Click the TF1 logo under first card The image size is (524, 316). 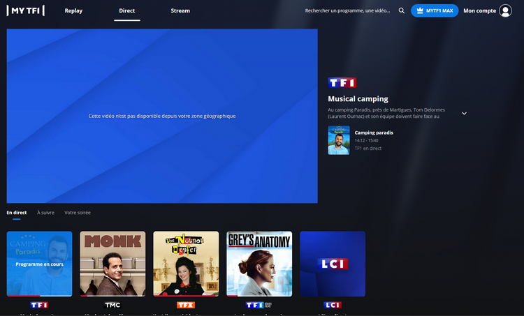(39, 305)
